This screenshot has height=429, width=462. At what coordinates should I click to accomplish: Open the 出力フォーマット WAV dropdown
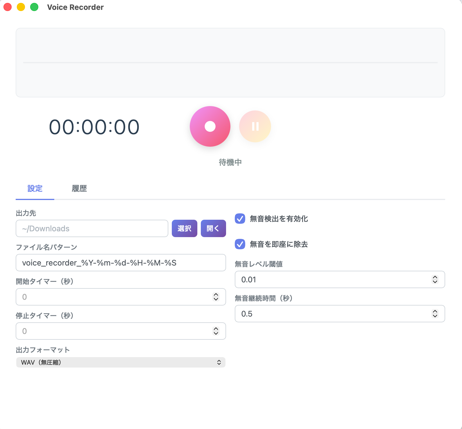(x=121, y=362)
